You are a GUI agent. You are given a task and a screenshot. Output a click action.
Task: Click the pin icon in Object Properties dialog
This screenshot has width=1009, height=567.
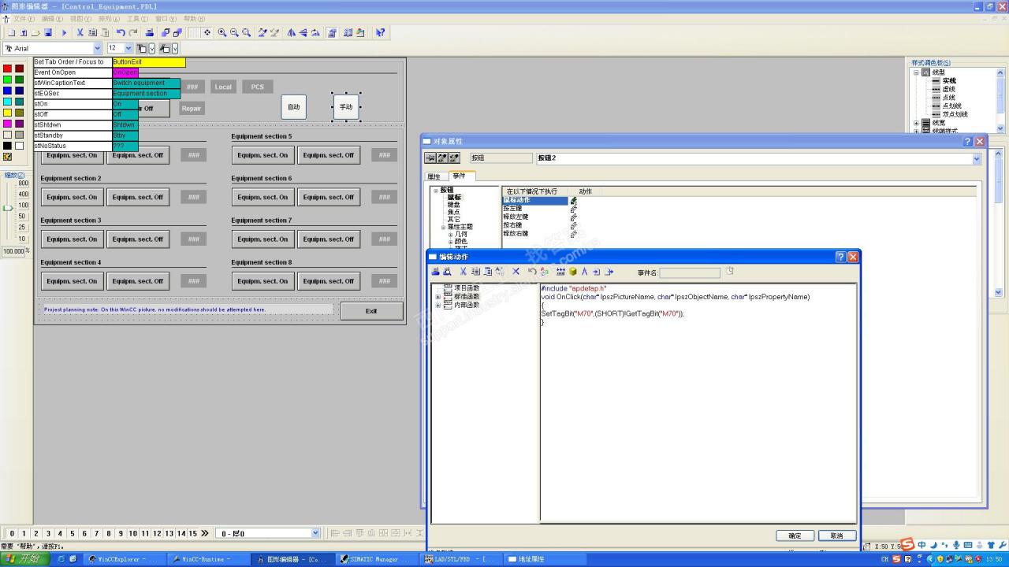(430, 158)
